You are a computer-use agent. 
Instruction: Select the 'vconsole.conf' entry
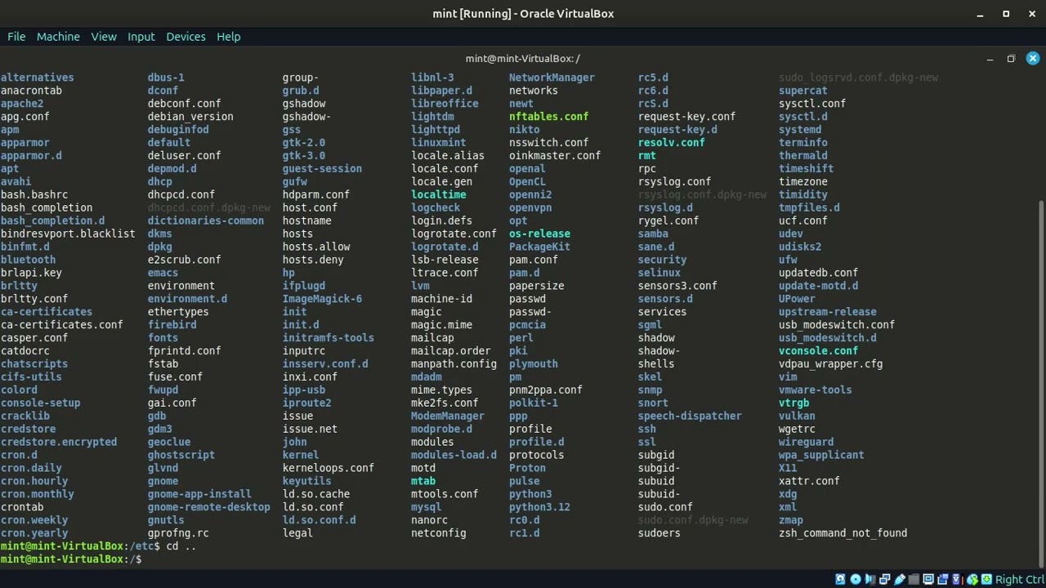(x=818, y=351)
